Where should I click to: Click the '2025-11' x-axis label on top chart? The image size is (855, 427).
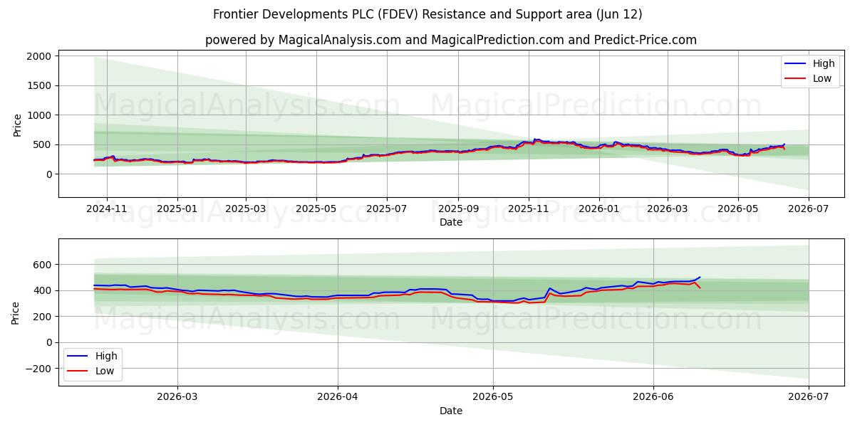(x=528, y=209)
